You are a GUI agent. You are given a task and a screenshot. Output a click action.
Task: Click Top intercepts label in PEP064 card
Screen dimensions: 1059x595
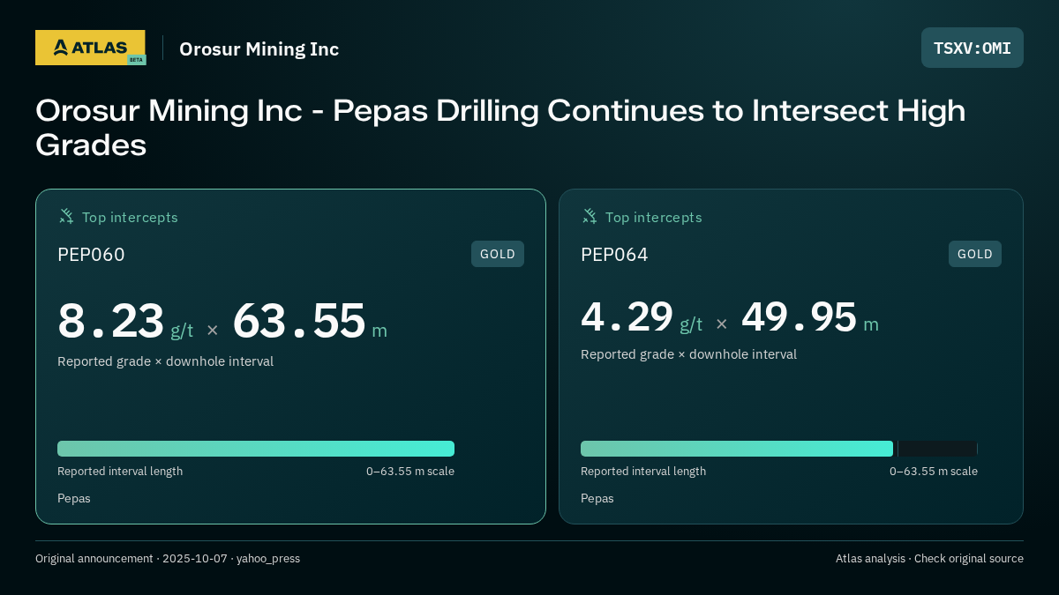coord(653,217)
